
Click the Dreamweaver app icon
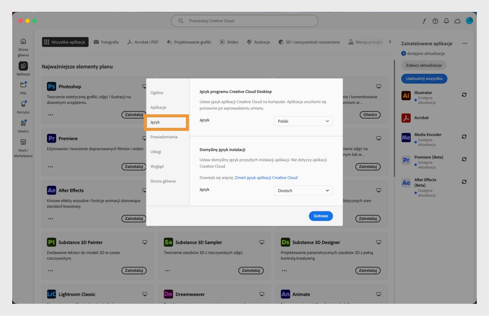tap(168, 294)
